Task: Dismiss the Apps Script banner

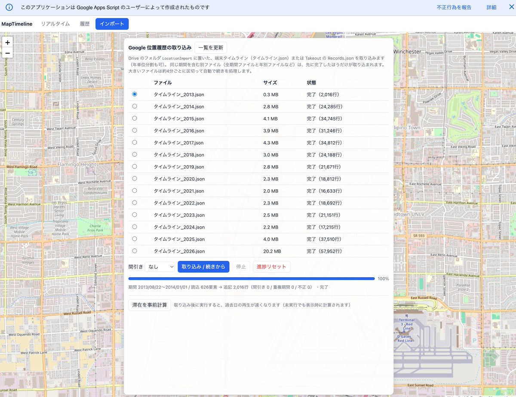Action: [x=511, y=7]
